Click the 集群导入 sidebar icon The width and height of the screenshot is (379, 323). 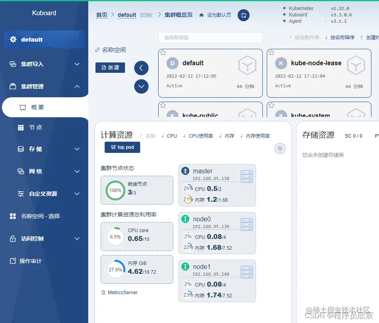[x=13, y=64]
